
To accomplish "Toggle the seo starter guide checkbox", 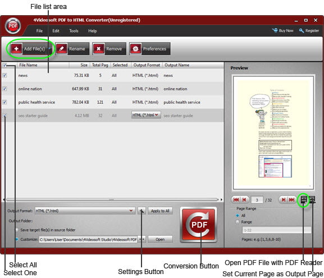I will click(4, 116).
